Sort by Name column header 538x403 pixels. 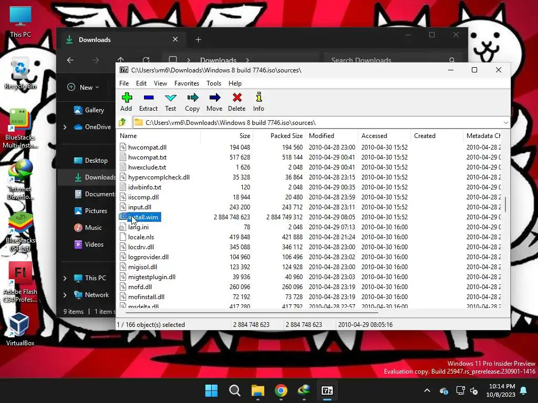click(x=158, y=136)
